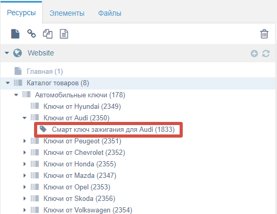The image size is (277, 214).
Task: Open Автомобильные ключи (178) resource
Action: coord(80,95)
